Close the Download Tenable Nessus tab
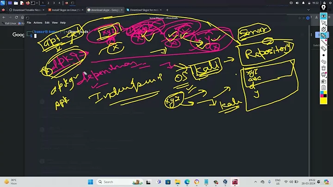333x187 pixels. tap(43, 10)
